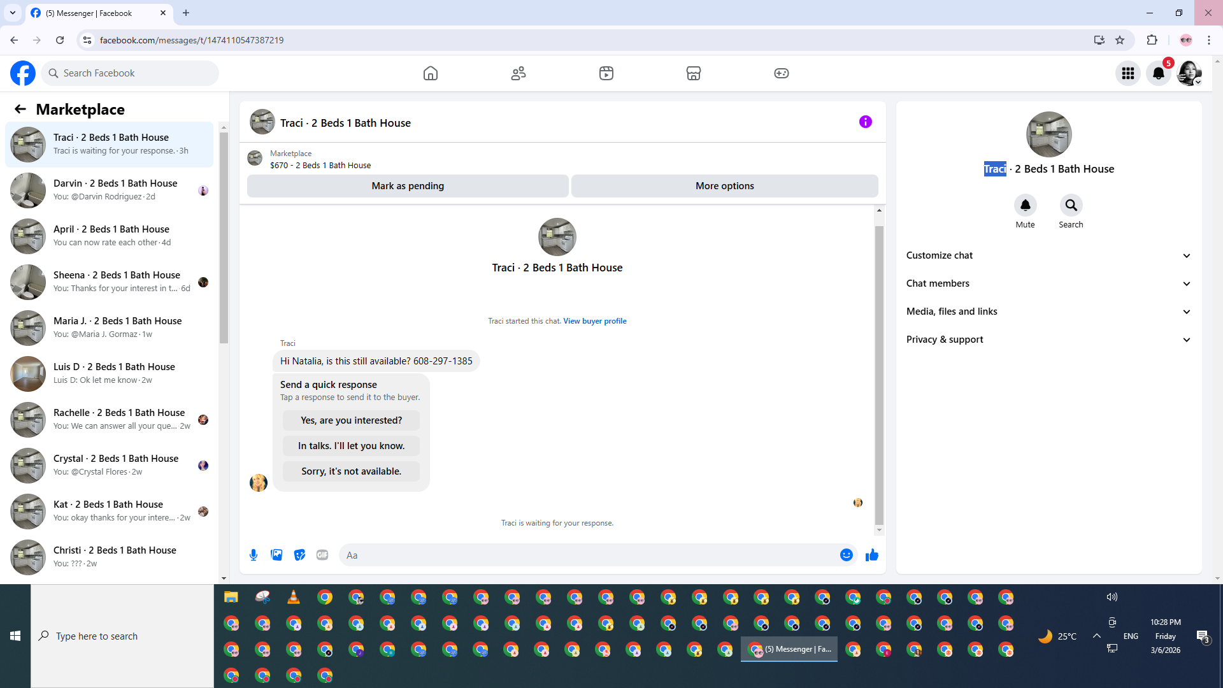The image size is (1223, 688).
Task: Open the GIF picker icon
Action: coord(322,555)
